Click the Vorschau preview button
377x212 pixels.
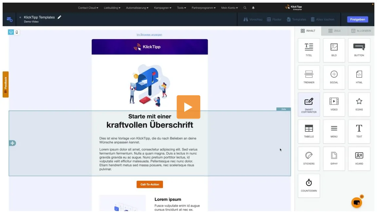click(253, 19)
